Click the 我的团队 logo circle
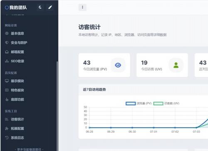The height and width of the screenshot is (151, 208). [7, 7]
